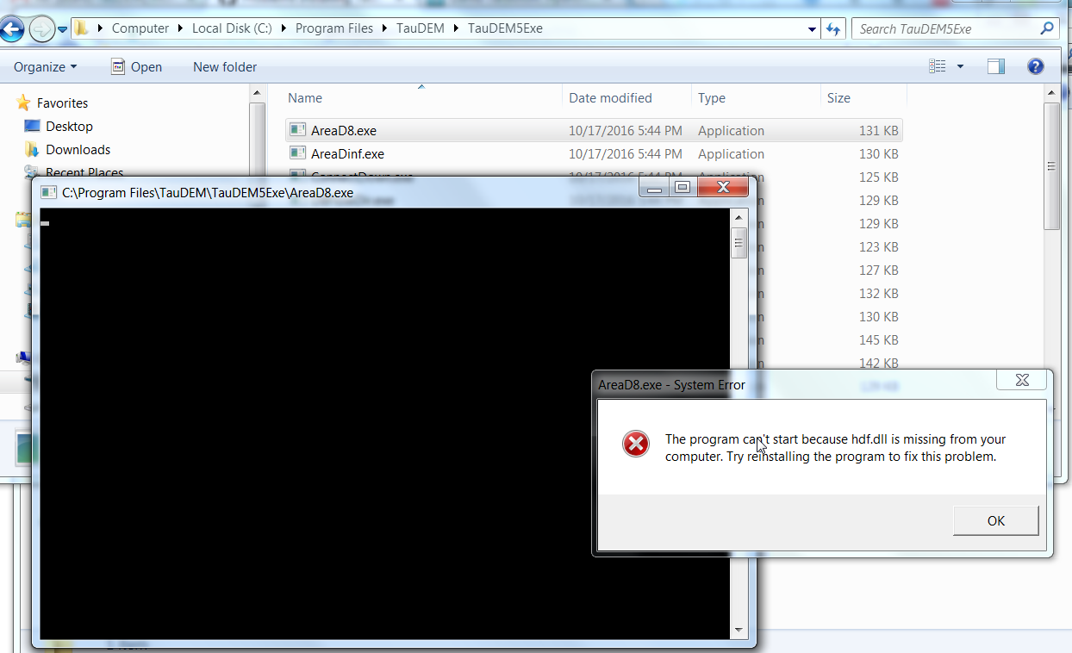Open the address bar history dropdown

coord(811,28)
